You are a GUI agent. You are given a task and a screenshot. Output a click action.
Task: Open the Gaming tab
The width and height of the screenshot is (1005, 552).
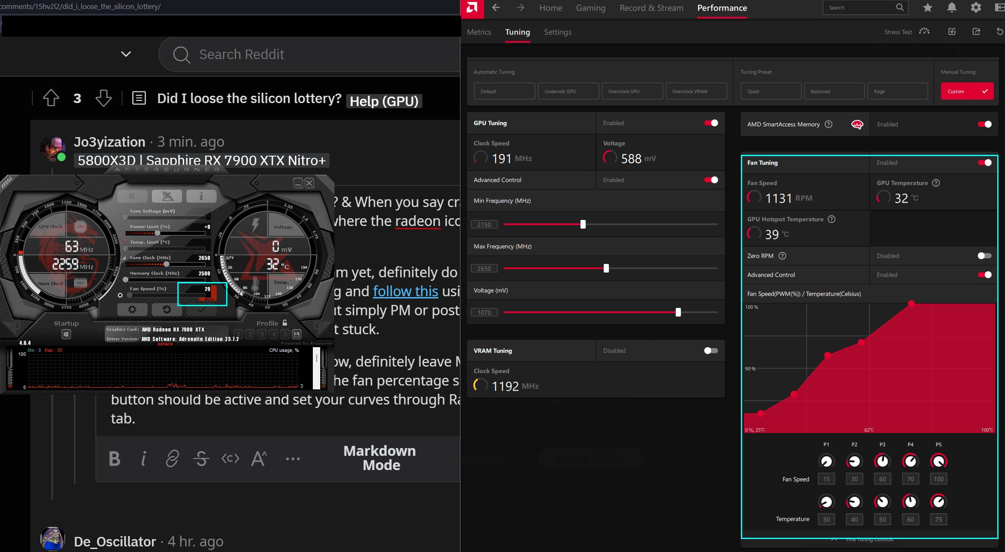(590, 8)
